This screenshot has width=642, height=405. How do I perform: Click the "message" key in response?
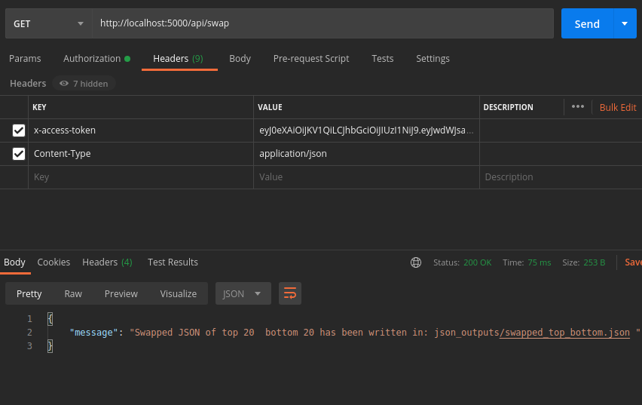(x=93, y=333)
